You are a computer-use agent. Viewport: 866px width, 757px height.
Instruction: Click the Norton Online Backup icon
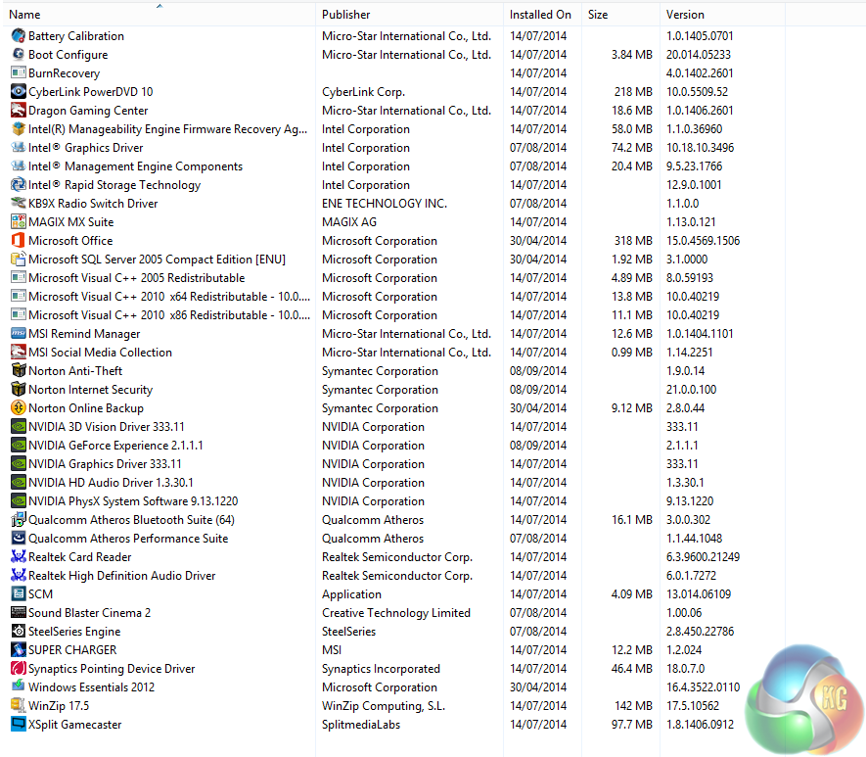pyautogui.click(x=19, y=408)
